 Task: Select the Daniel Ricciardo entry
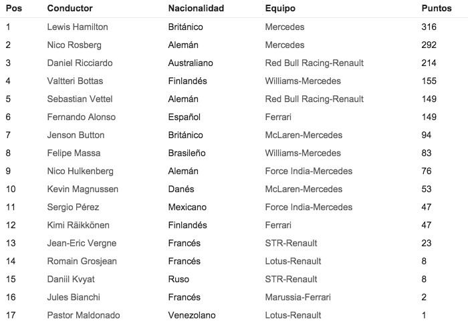click(x=80, y=63)
